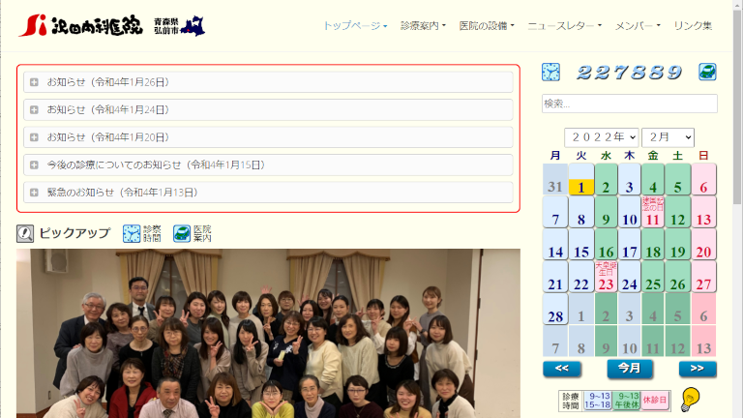Open the pickup magnifier icon
This screenshot has height=418, width=743.
25,233
